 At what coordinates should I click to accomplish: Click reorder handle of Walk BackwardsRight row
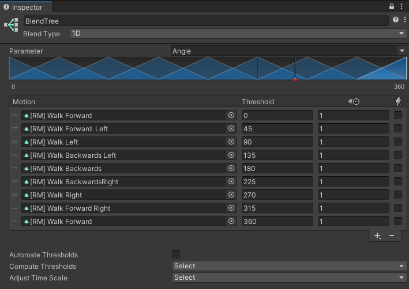(x=15, y=182)
